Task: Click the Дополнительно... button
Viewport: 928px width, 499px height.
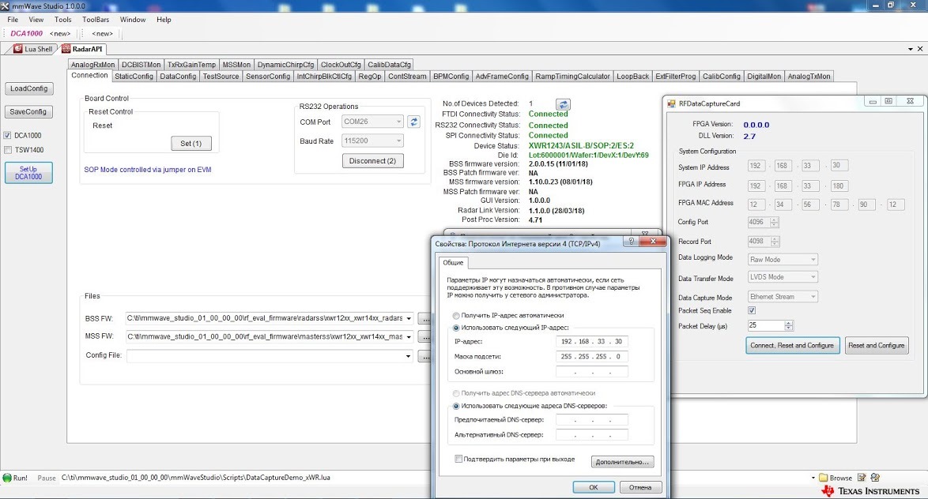Action: pyautogui.click(x=622, y=462)
